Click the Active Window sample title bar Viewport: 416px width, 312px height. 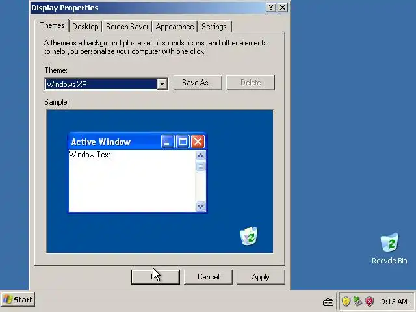[x=137, y=142]
